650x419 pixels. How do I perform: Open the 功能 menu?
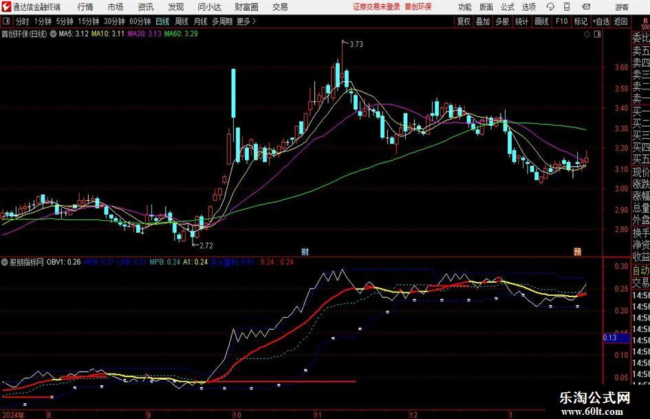[465, 7]
